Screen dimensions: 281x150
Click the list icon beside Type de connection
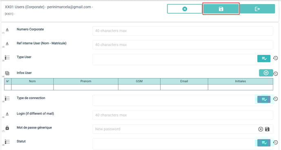(x=7, y=98)
